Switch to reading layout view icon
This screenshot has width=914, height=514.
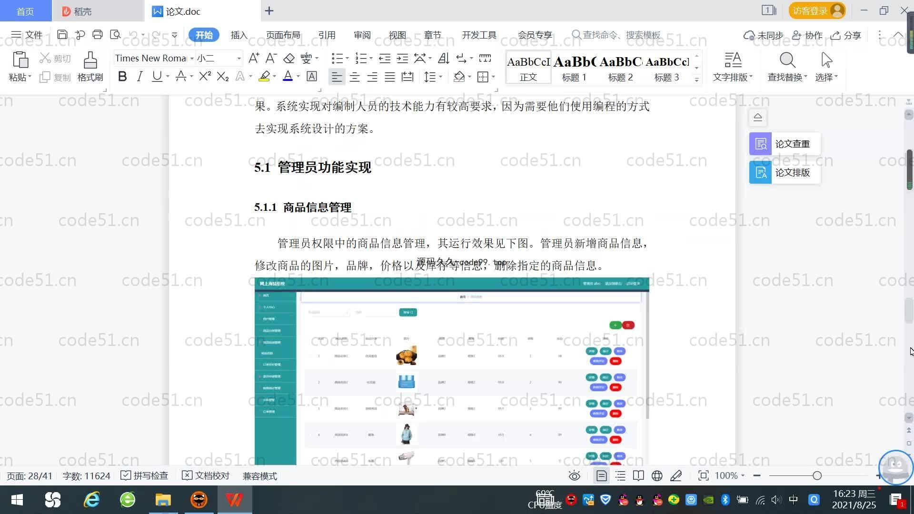coord(638,475)
